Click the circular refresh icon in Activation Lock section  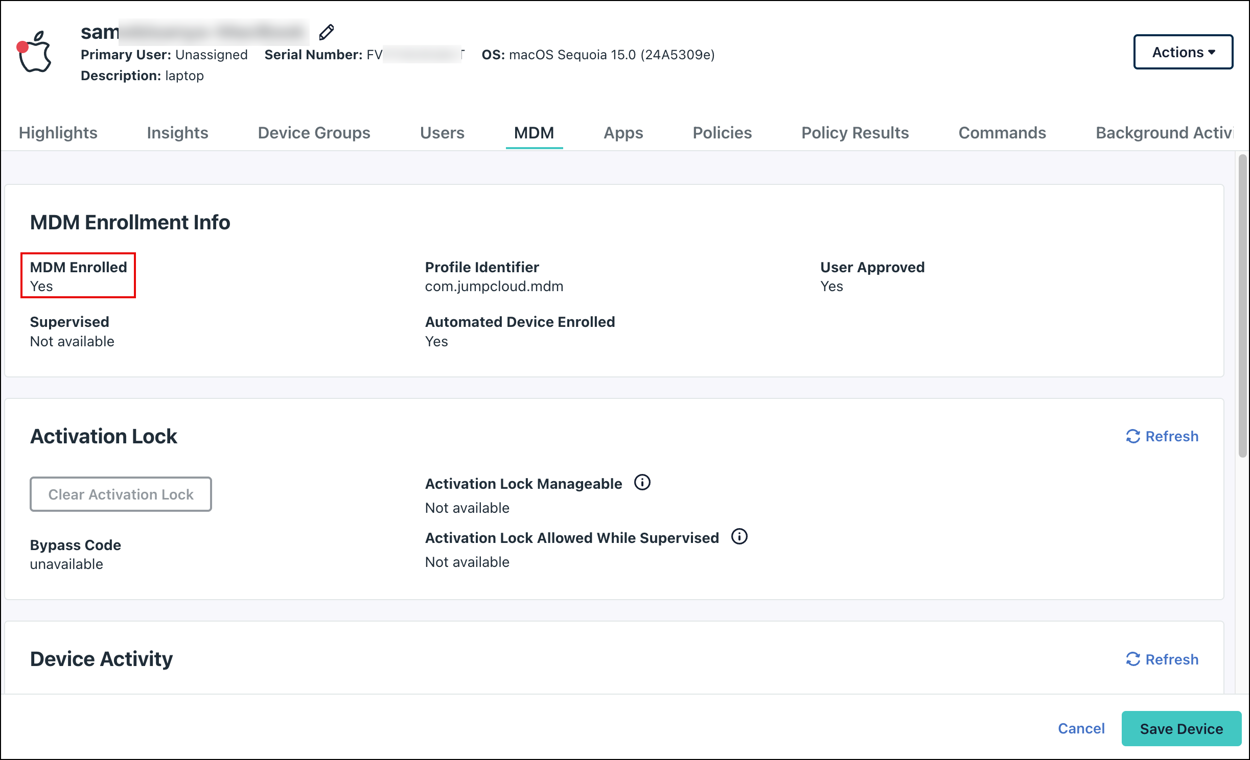point(1133,436)
